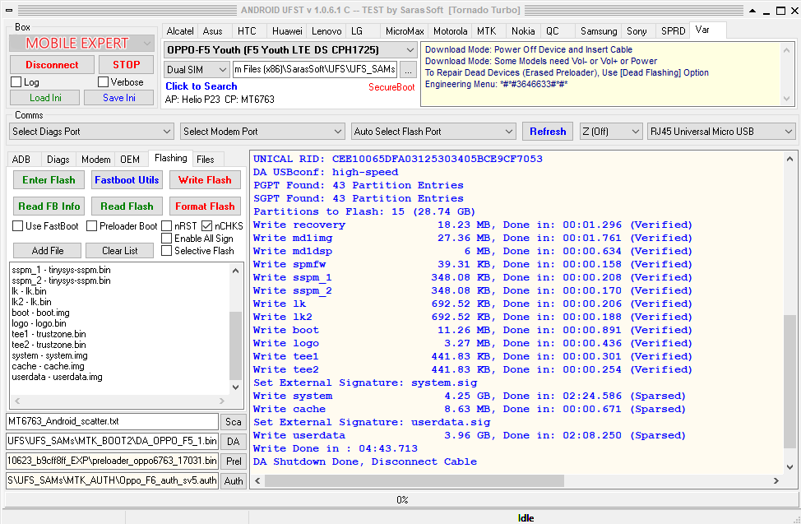Open the Huawei brand tab
801x524 pixels.
tap(287, 31)
